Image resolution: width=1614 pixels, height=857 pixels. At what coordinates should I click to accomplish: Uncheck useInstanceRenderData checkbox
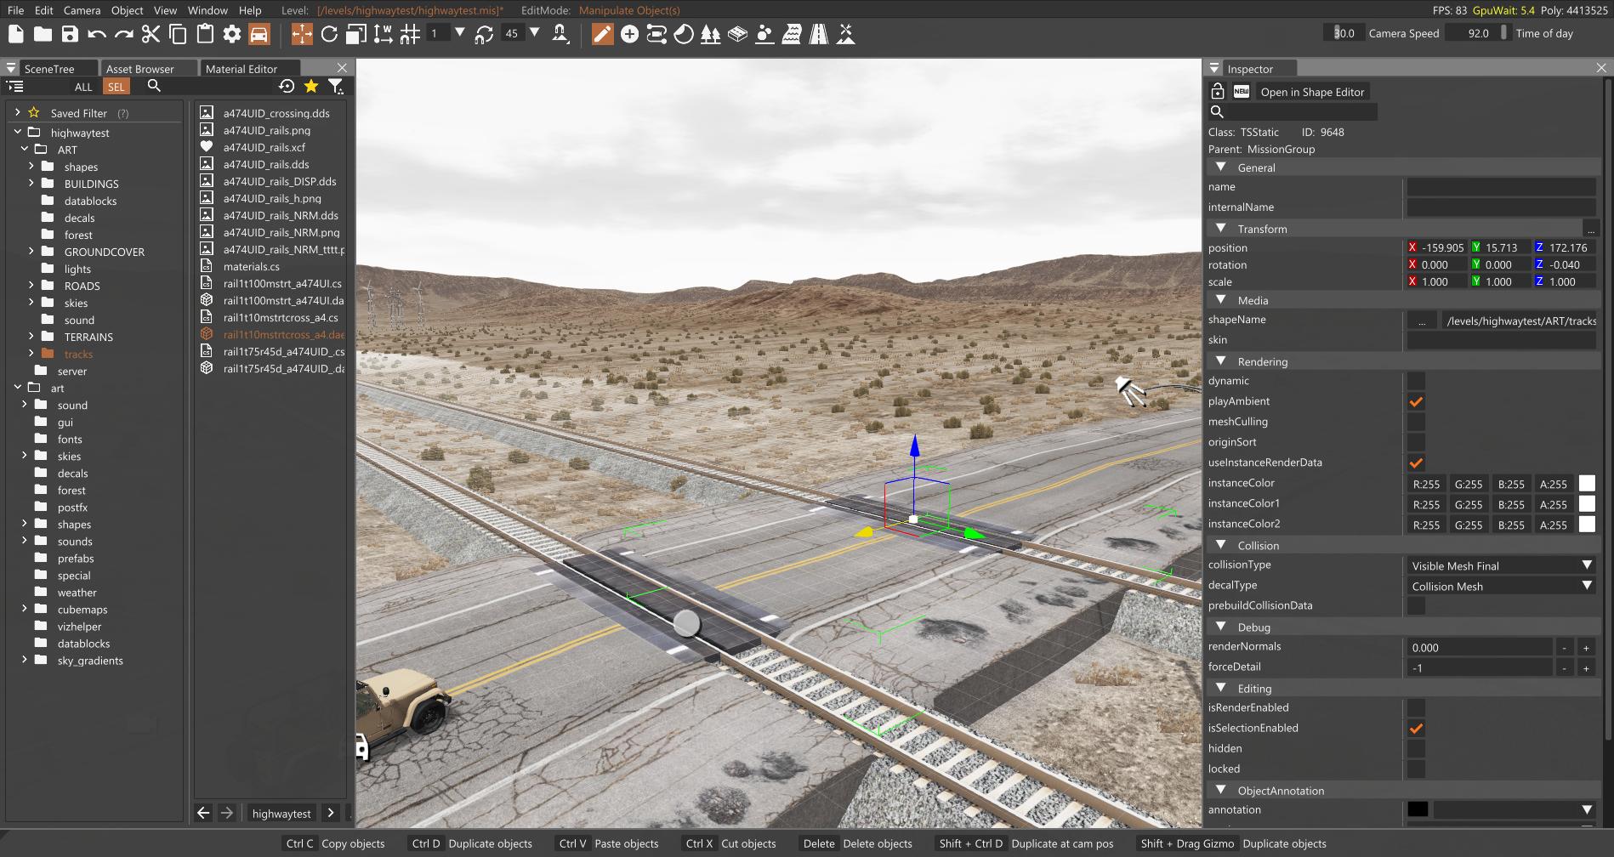tap(1416, 463)
